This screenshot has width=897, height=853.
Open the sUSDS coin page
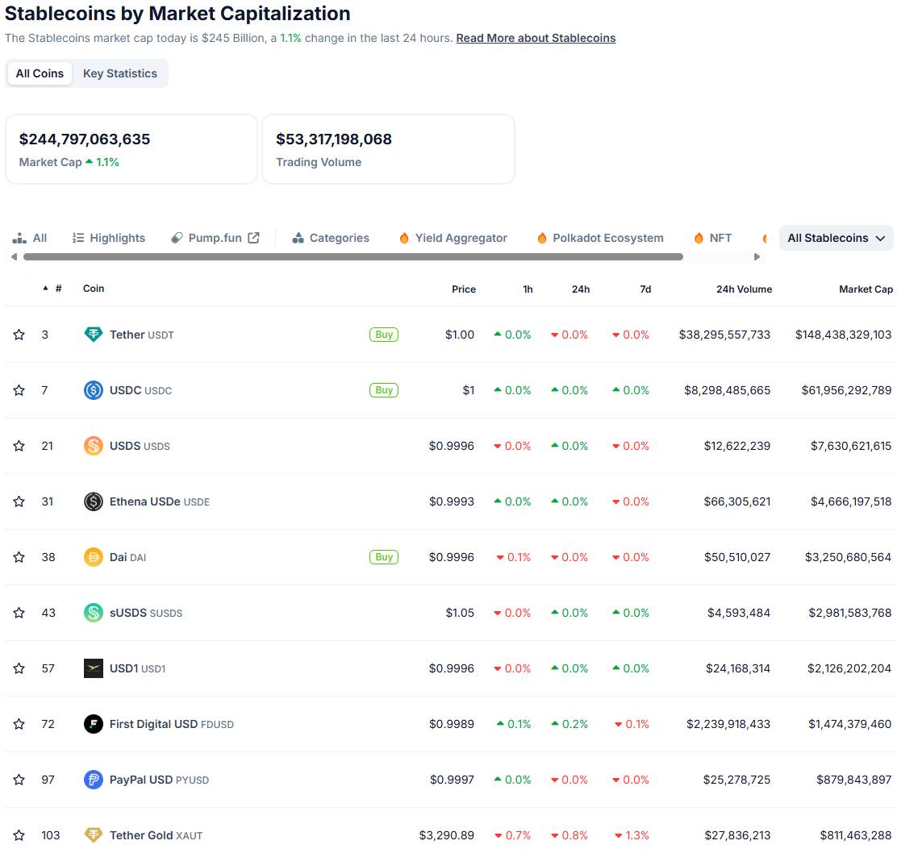click(146, 612)
